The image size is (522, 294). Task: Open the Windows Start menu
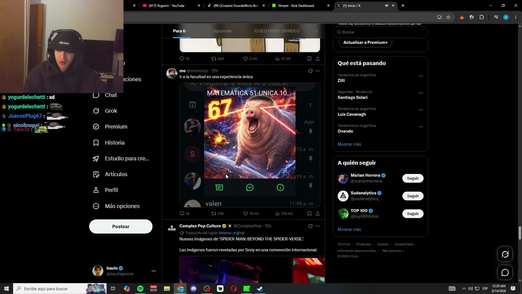pyautogui.click(x=7, y=289)
